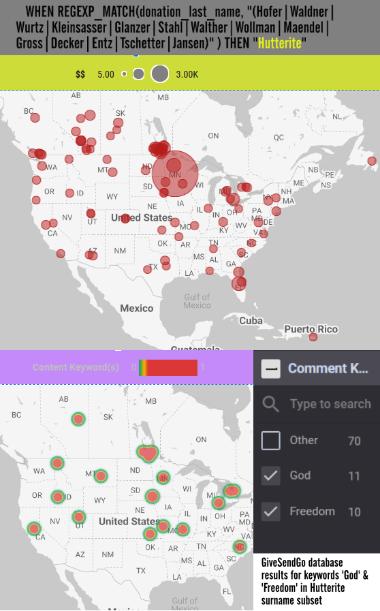
Task: Focus the Type to search field
Action: point(330,404)
